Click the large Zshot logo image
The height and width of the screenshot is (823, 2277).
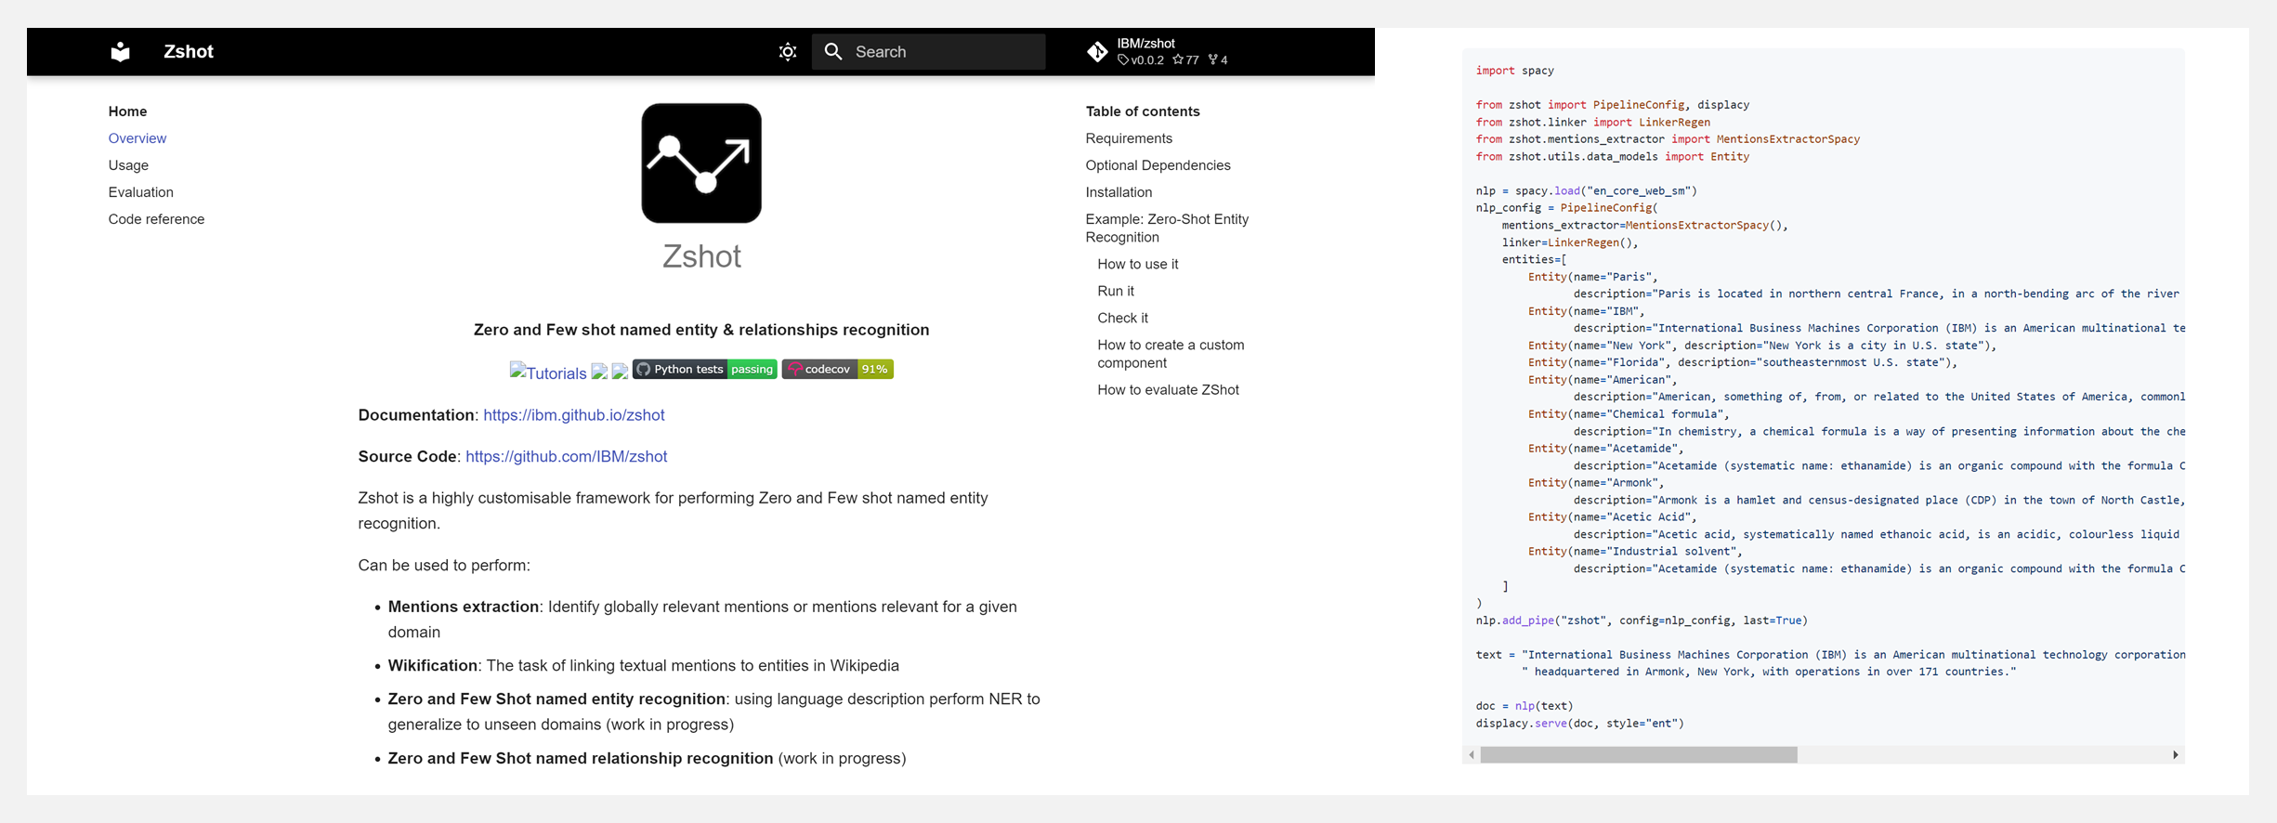pyautogui.click(x=701, y=163)
